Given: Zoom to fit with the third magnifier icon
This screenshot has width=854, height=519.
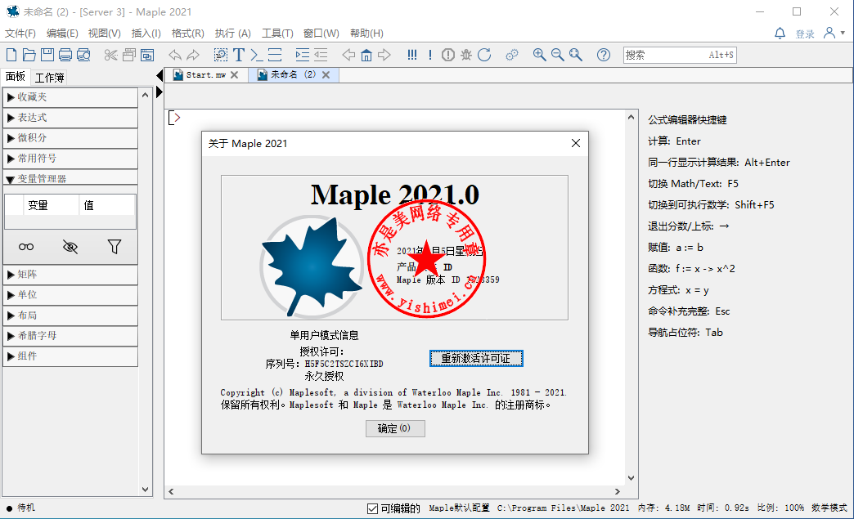Looking at the screenshot, I should point(575,55).
